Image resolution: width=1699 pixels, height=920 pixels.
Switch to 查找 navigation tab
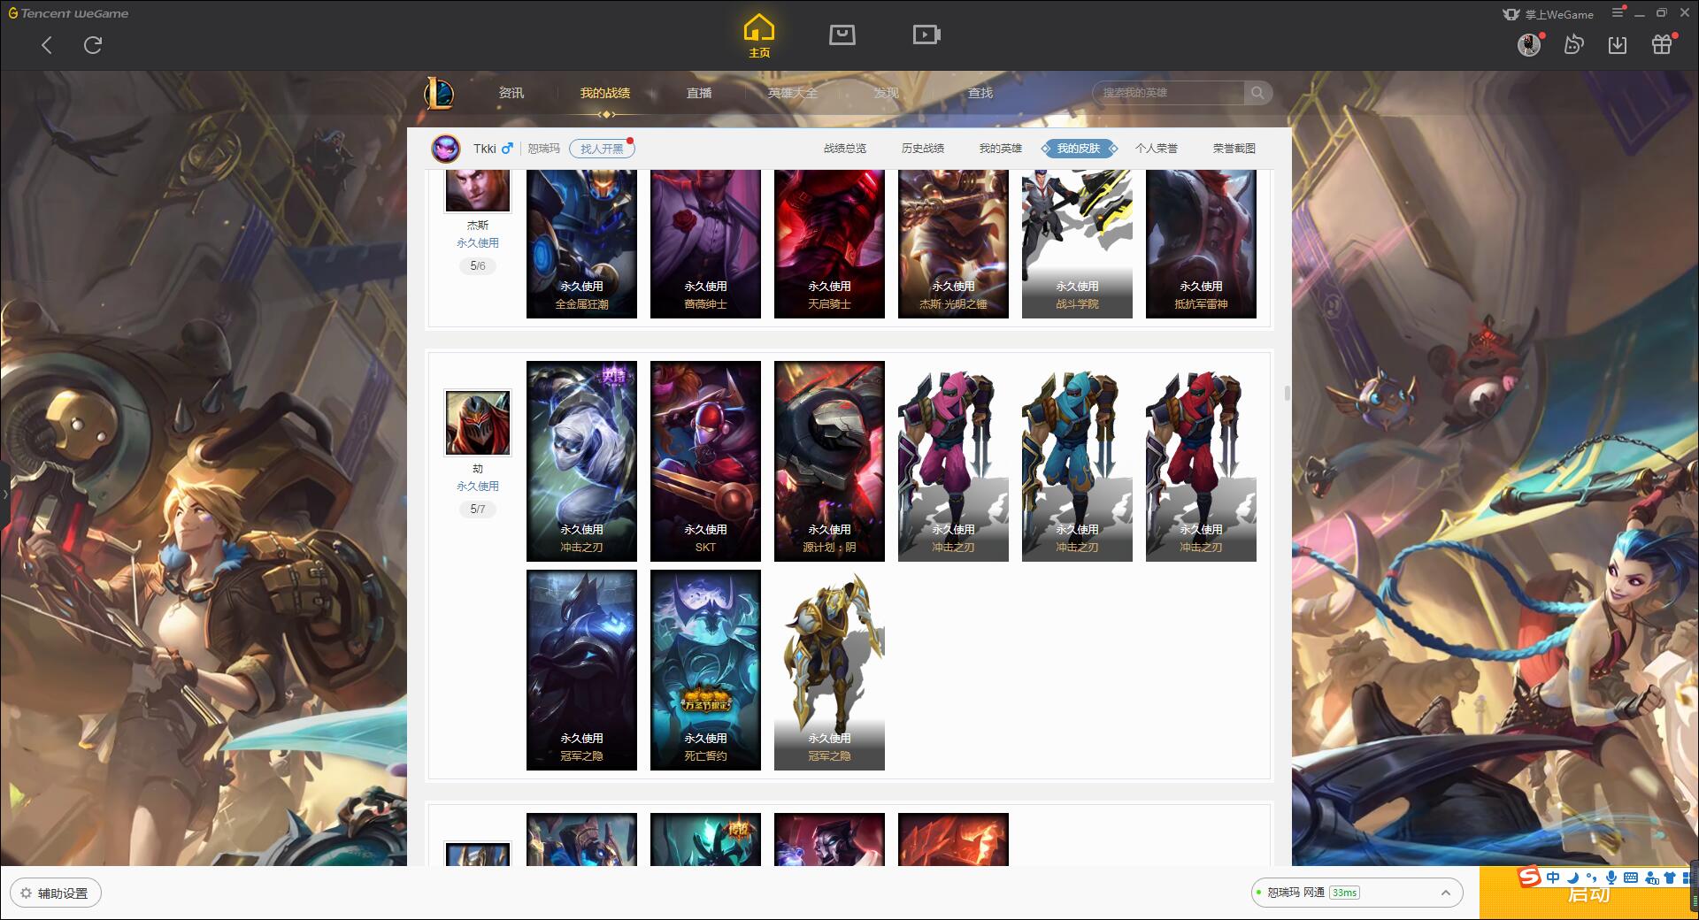[x=980, y=93]
